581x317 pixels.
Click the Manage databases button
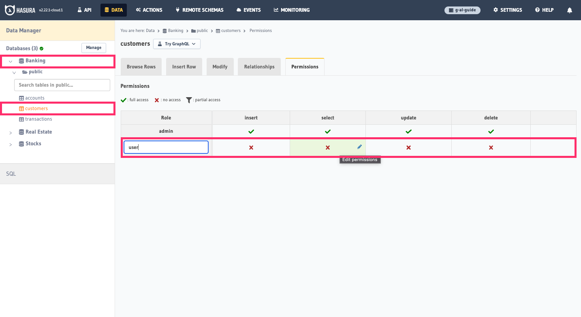click(x=94, y=48)
